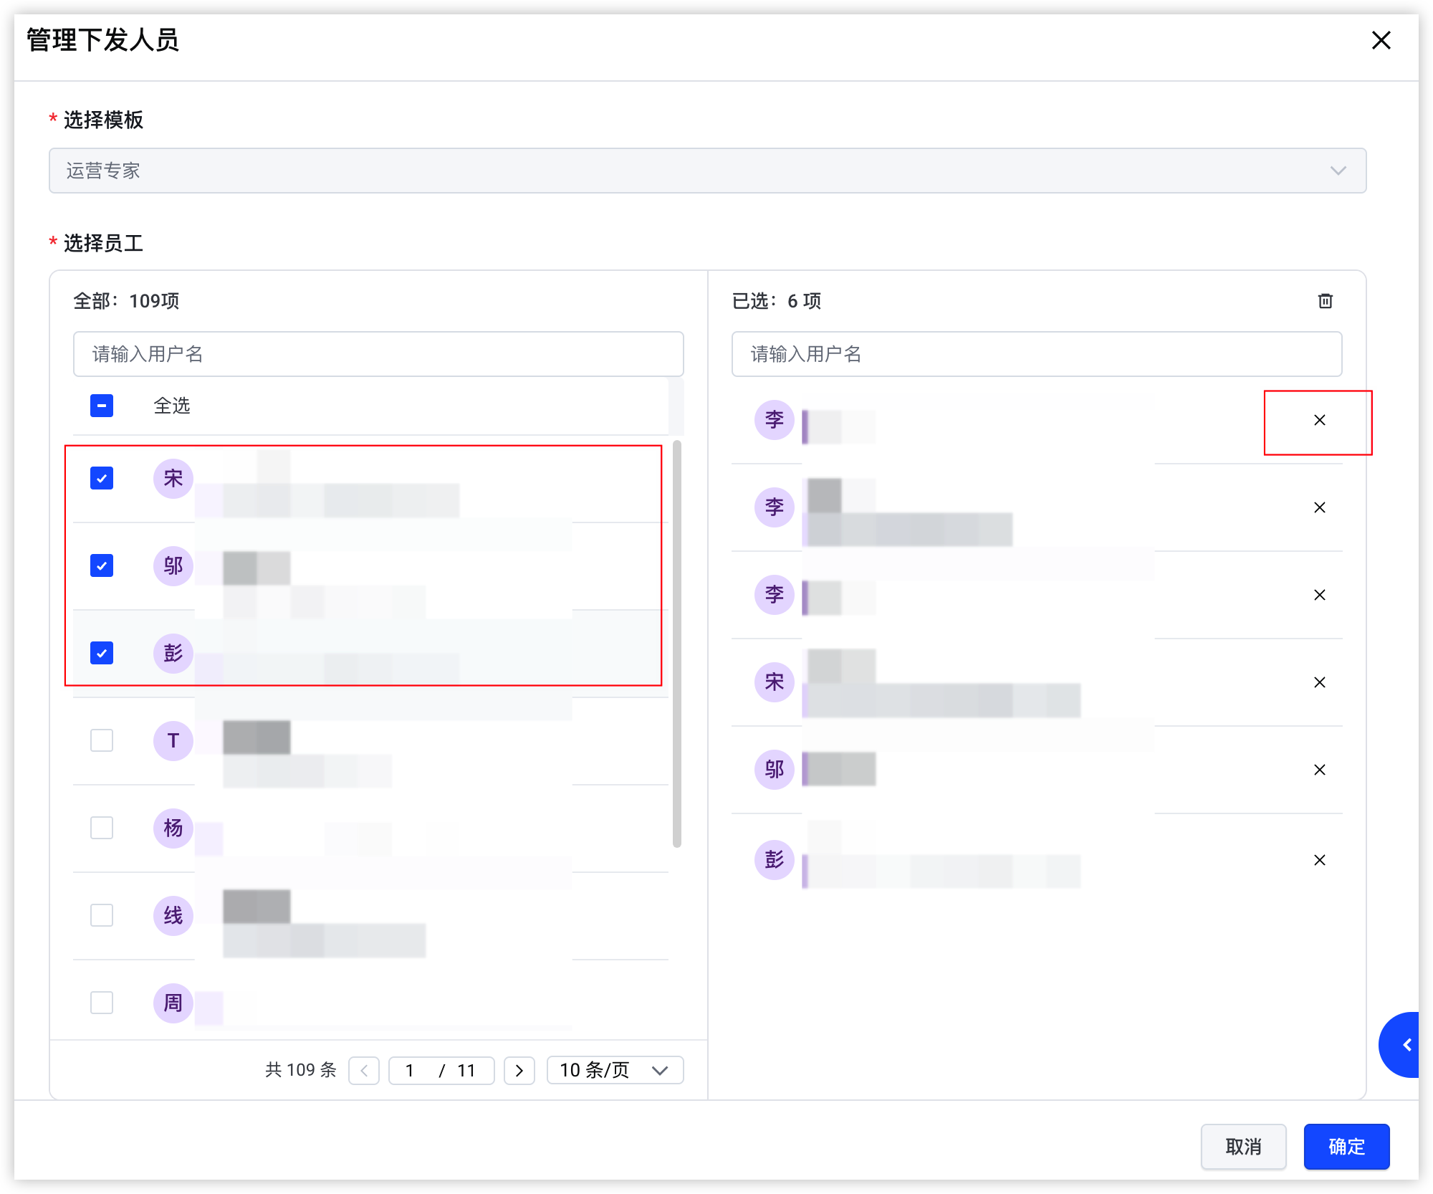
Task: Open the 运营专家 template dropdown
Action: click(707, 171)
